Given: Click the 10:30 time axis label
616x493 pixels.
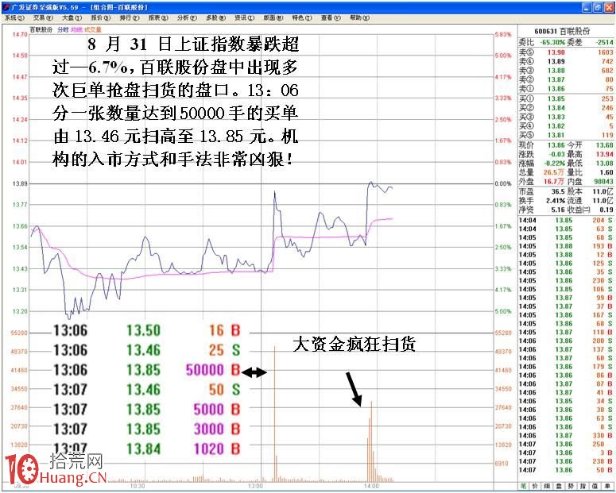Looking at the screenshot, I should 138,486.
